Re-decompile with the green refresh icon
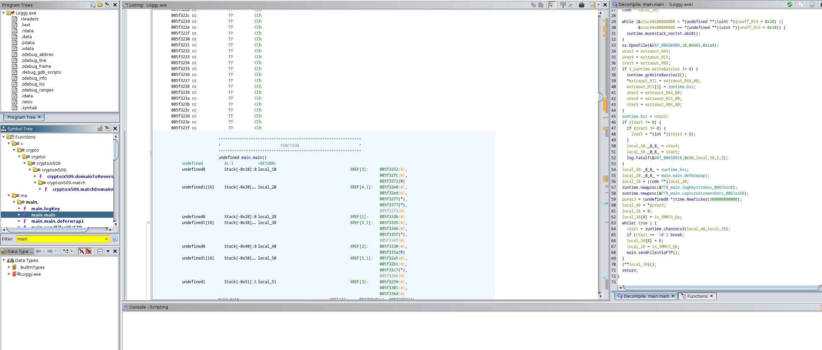The image size is (822, 350). 789,4
